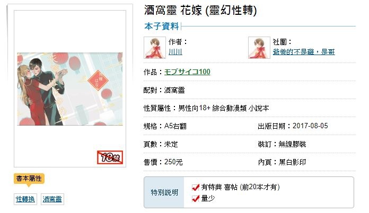Click the title 酒窩靈 花嫁 (靈幻性轉)

tap(200, 11)
